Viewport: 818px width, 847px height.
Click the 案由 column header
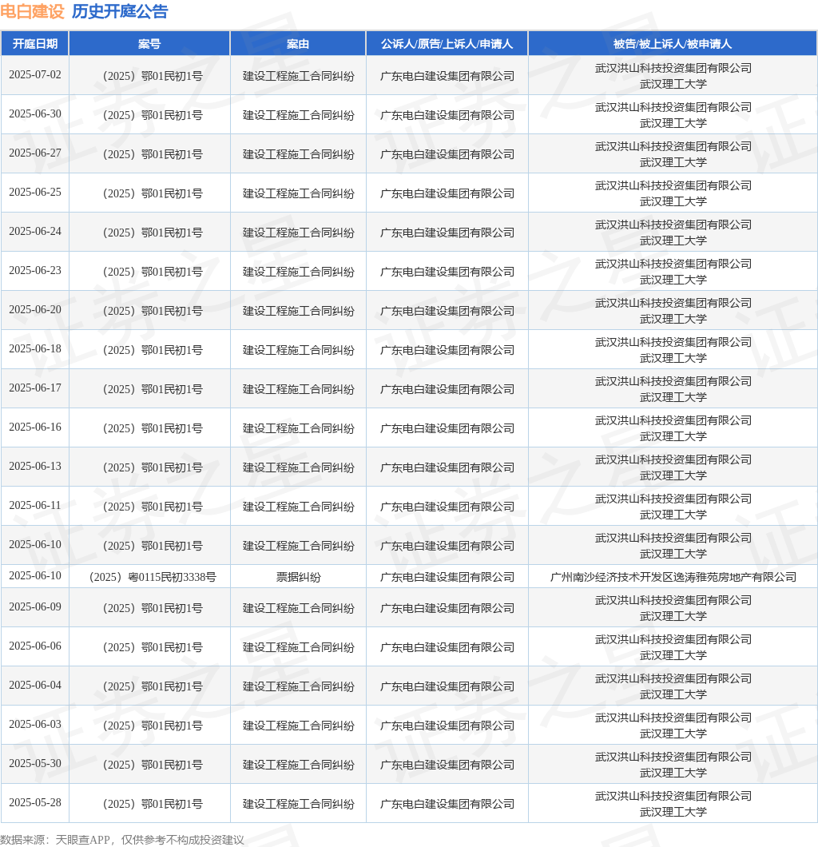point(298,44)
